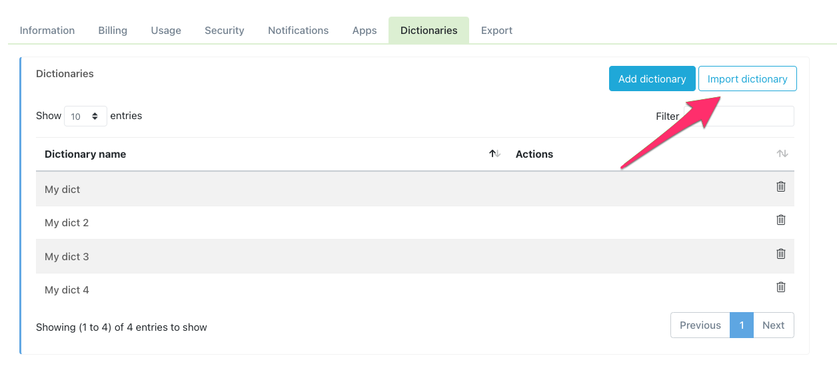The image size is (837, 378).
Task: Select page 1 in pagination
Action: click(741, 325)
